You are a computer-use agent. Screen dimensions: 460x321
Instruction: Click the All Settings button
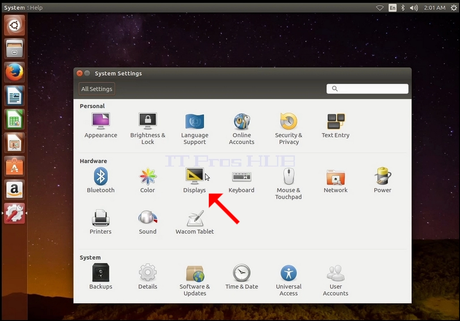(x=97, y=89)
